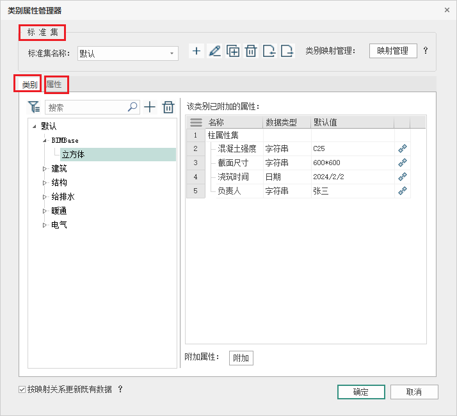Switch to the 属性 tab

click(54, 84)
